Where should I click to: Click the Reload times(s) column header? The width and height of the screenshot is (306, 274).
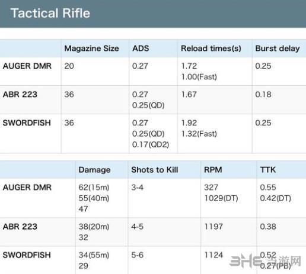click(x=211, y=49)
